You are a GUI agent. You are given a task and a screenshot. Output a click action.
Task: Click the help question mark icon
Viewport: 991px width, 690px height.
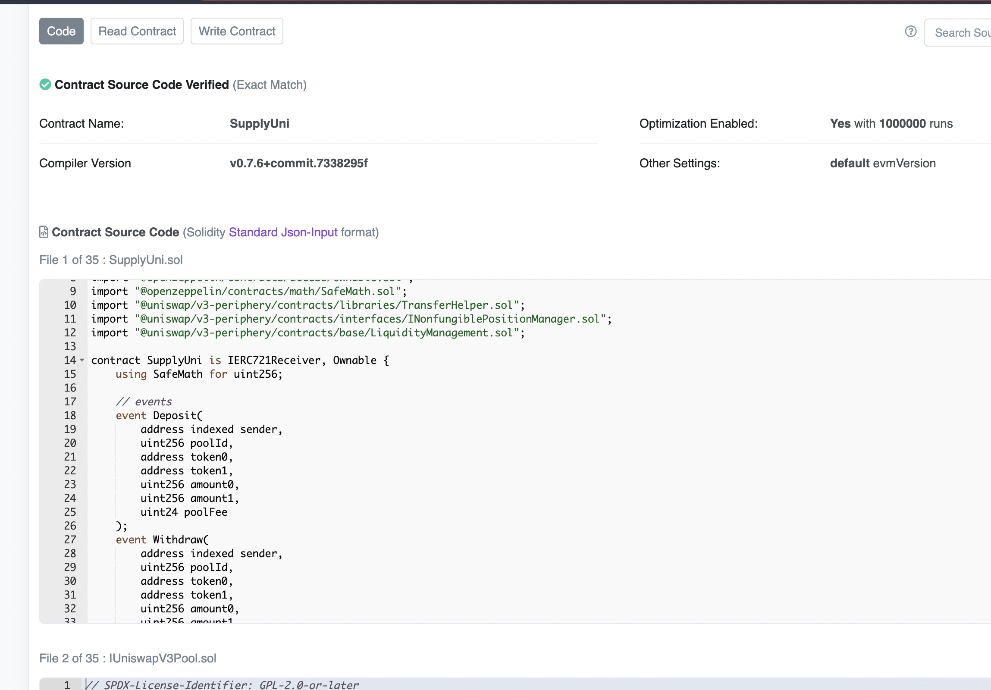(x=910, y=31)
